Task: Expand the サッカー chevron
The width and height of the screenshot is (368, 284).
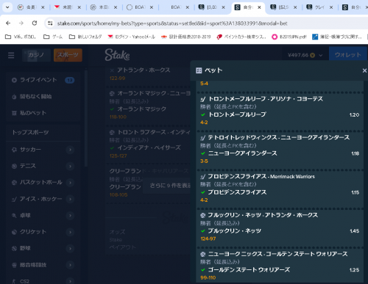Action: coord(70,150)
